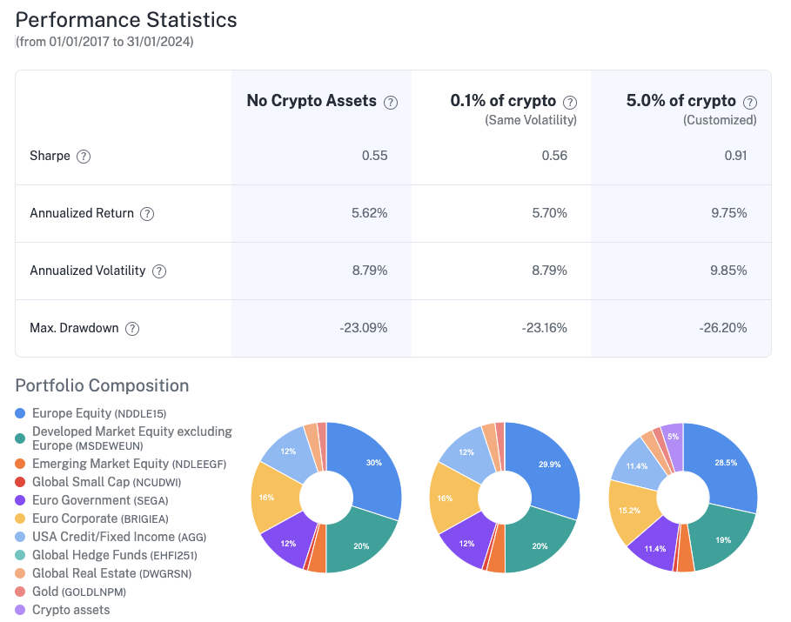The height and width of the screenshot is (622, 791).
Task: Click the Crypto assets purple legend dot
Action: click(21, 610)
